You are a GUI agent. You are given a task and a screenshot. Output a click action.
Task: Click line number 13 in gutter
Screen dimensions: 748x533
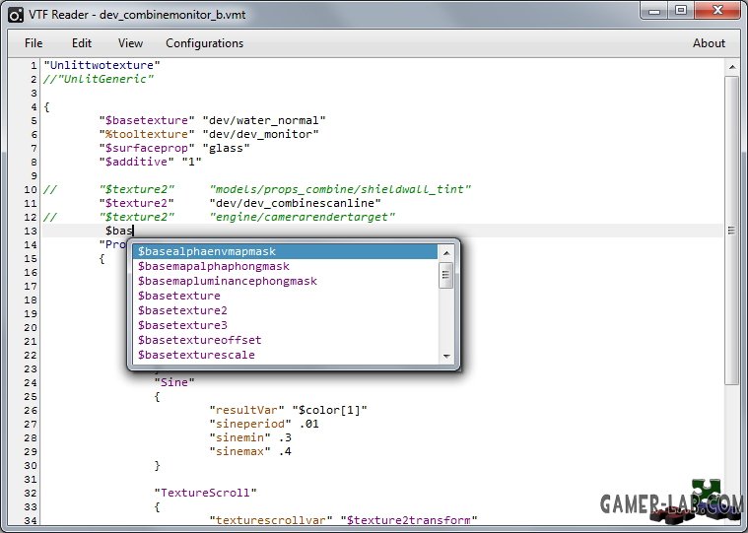tap(30, 232)
